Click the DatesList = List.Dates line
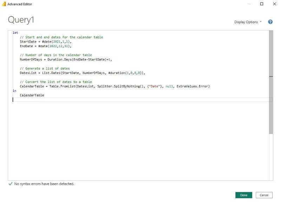 click(83, 73)
